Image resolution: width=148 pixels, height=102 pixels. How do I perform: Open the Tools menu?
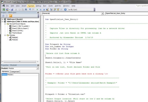coord(51,6)
